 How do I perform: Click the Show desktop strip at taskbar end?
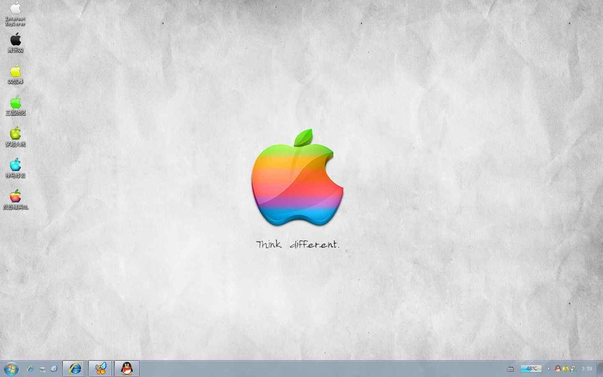600,369
